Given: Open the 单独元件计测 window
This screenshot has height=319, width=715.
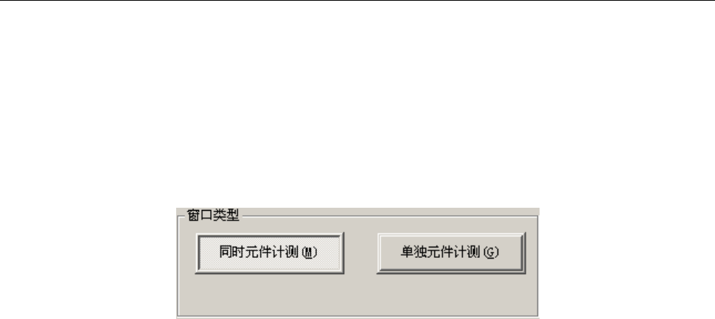Looking at the screenshot, I should point(451,253).
